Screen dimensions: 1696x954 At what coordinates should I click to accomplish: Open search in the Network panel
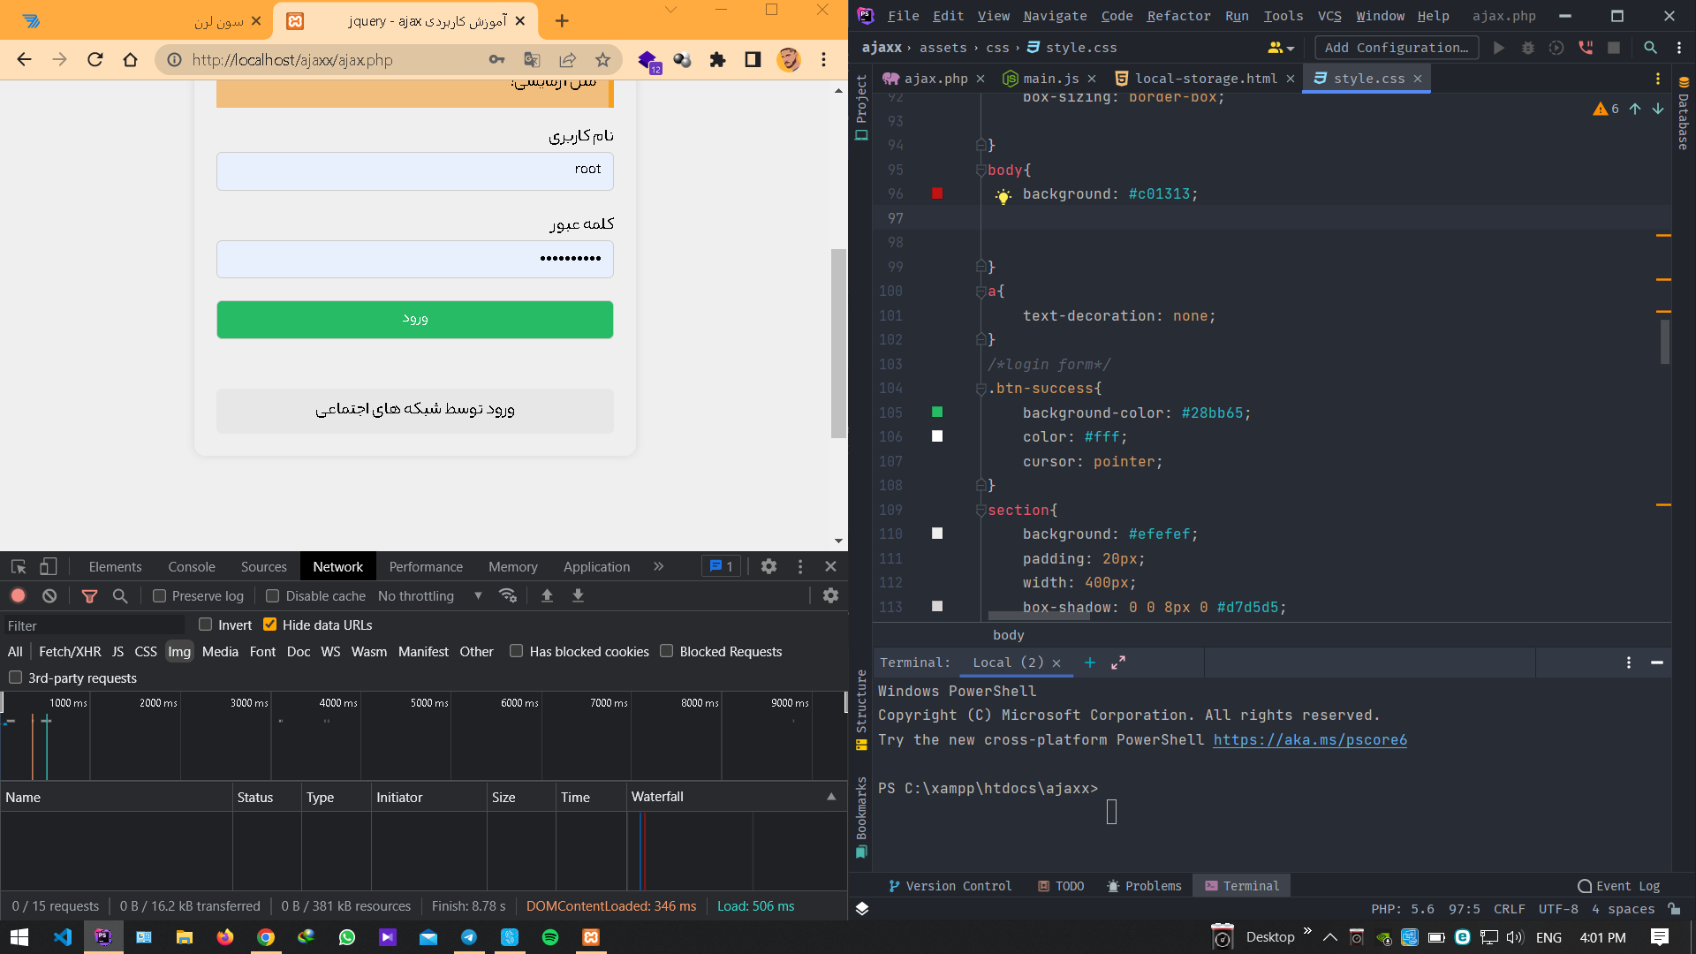(x=120, y=596)
